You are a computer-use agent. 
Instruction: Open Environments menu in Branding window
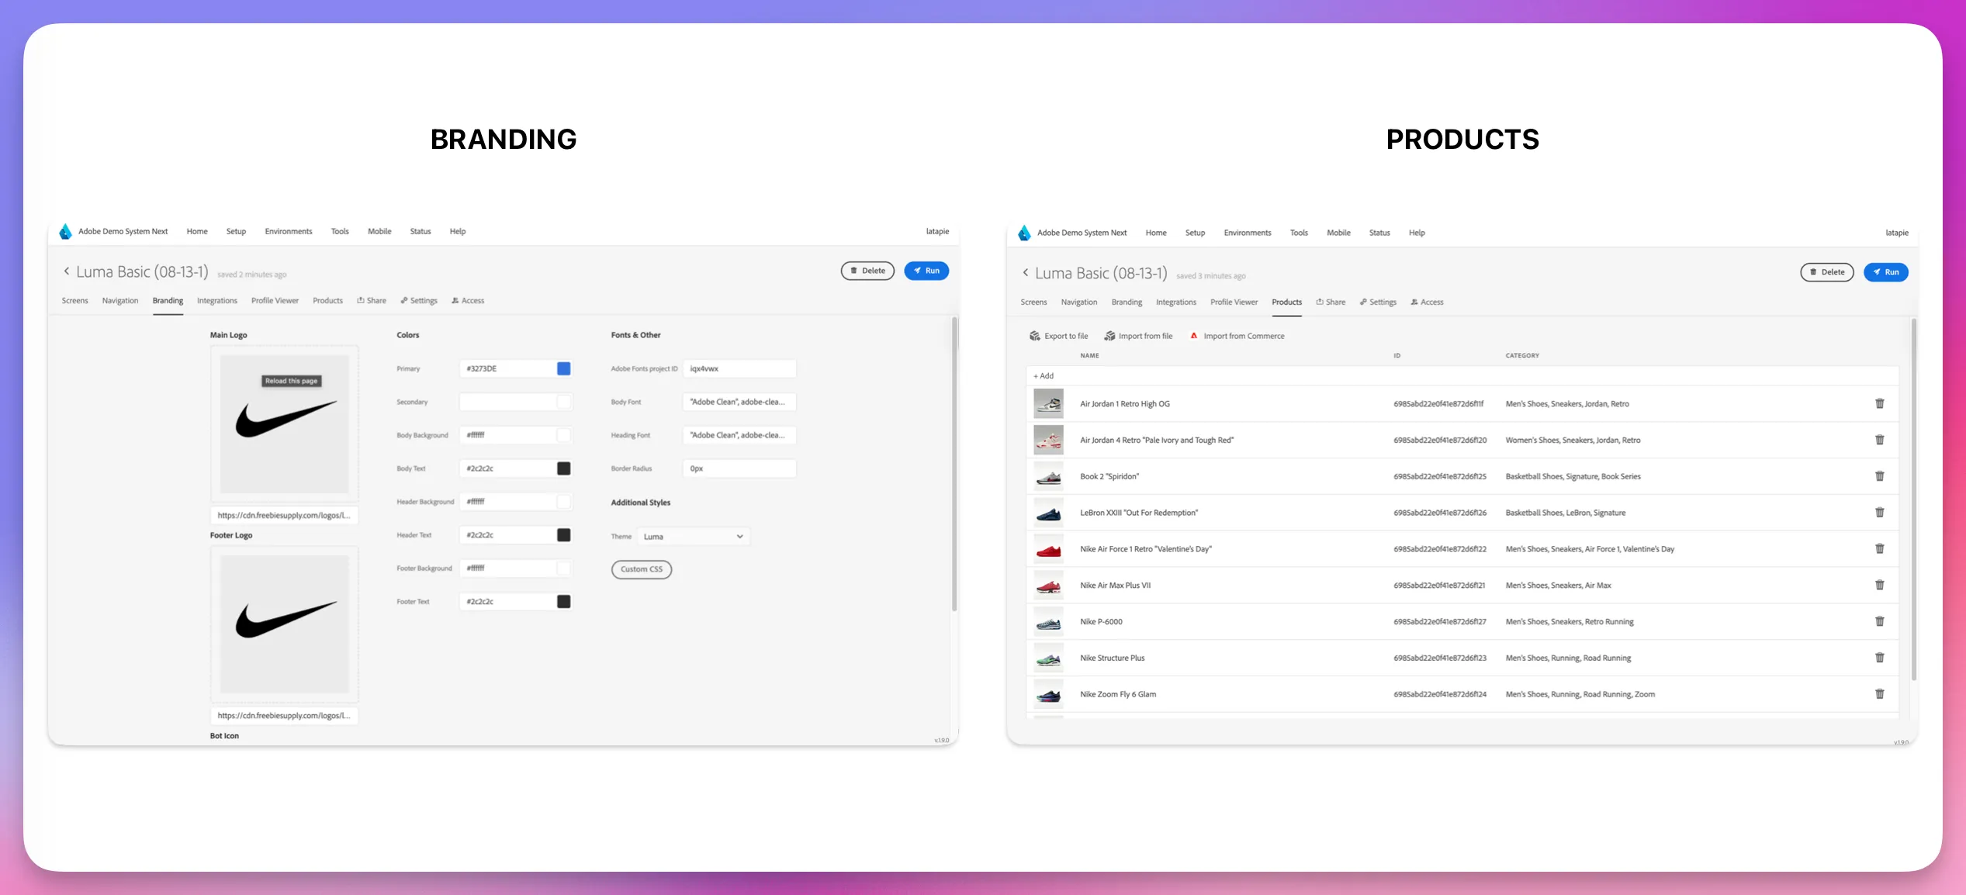[x=289, y=231]
